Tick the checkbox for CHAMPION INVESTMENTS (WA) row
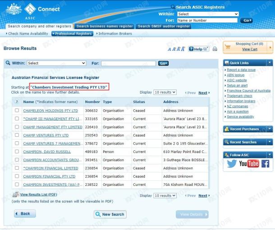The height and width of the screenshot is (230, 275). click(17, 185)
